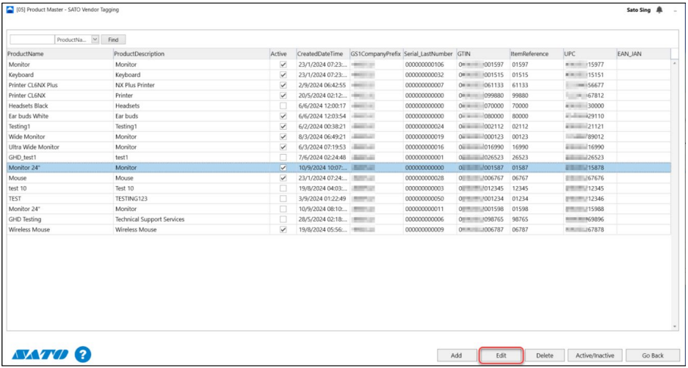688x368 pixels.
Task: Click the Go Back button
Action: 652,356
